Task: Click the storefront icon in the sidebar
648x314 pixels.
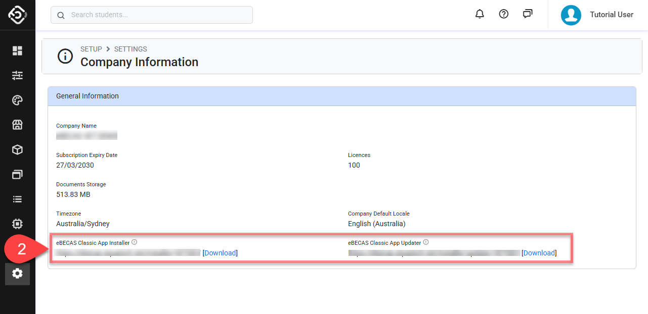Action: pyautogui.click(x=17, y=125)
